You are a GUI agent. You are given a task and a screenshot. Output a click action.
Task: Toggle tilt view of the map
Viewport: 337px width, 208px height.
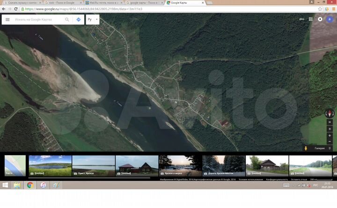pos(330,122)
